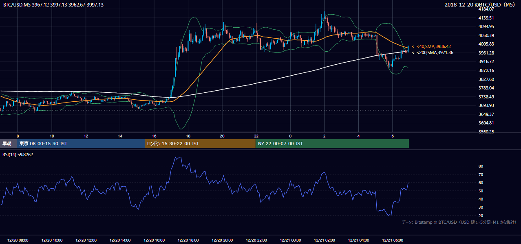Click price axis value 3783.04
This screenshot has height=244, width=521.
point(486,88)
